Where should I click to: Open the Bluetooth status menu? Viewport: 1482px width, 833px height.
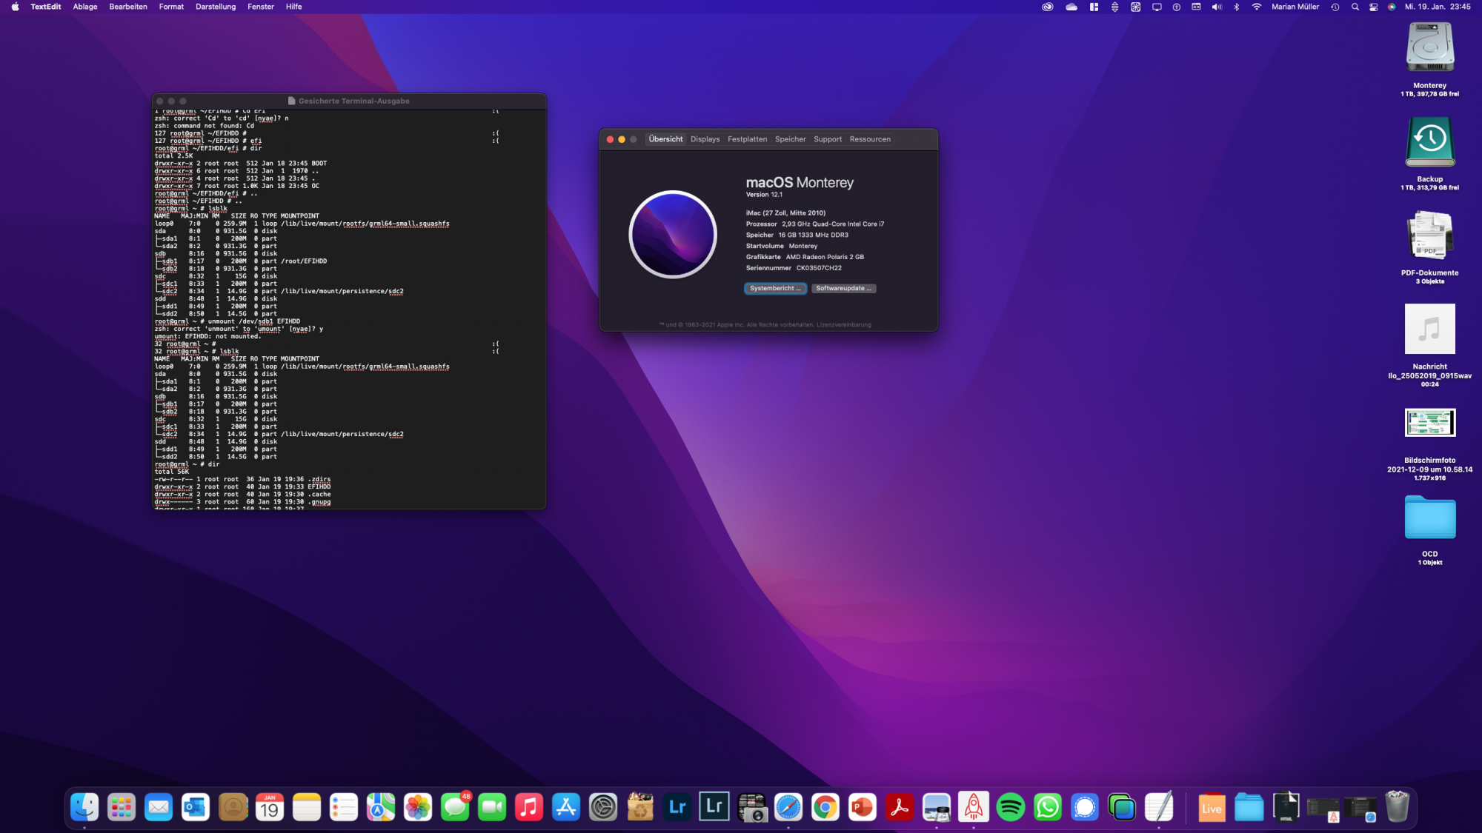coord(1236,7)
